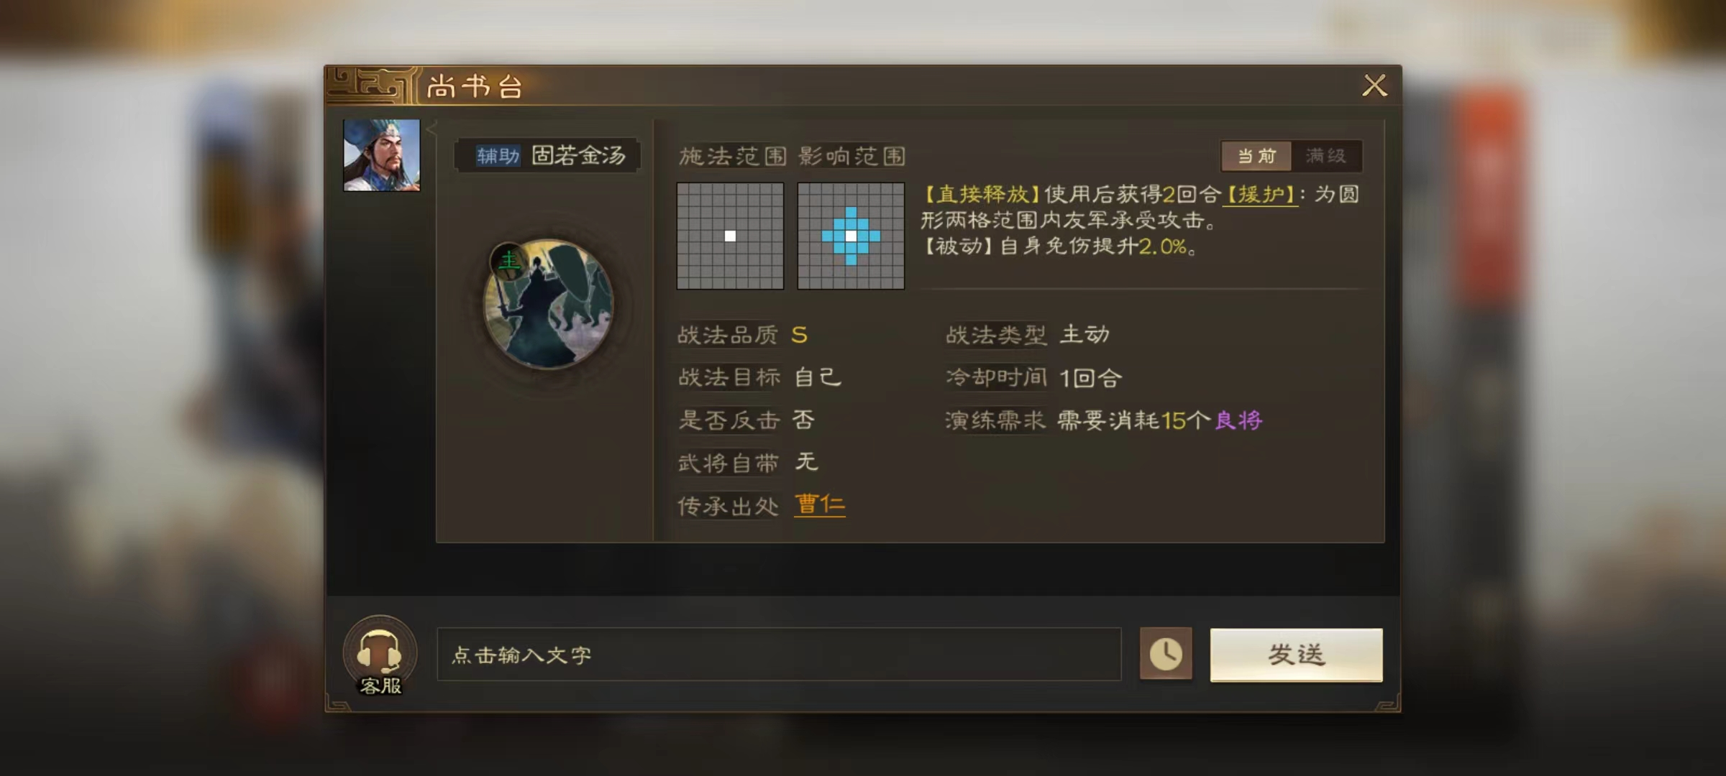Close the 尚书台 dialog window
Image resolution: width=1726 pixels, height=776 pixels.
[1374, 86]
